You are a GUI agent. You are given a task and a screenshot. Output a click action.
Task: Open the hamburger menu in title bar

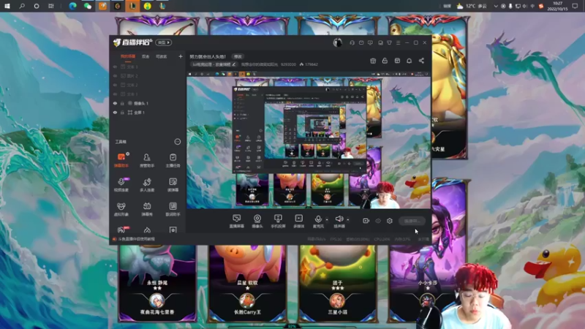point(398,43)
